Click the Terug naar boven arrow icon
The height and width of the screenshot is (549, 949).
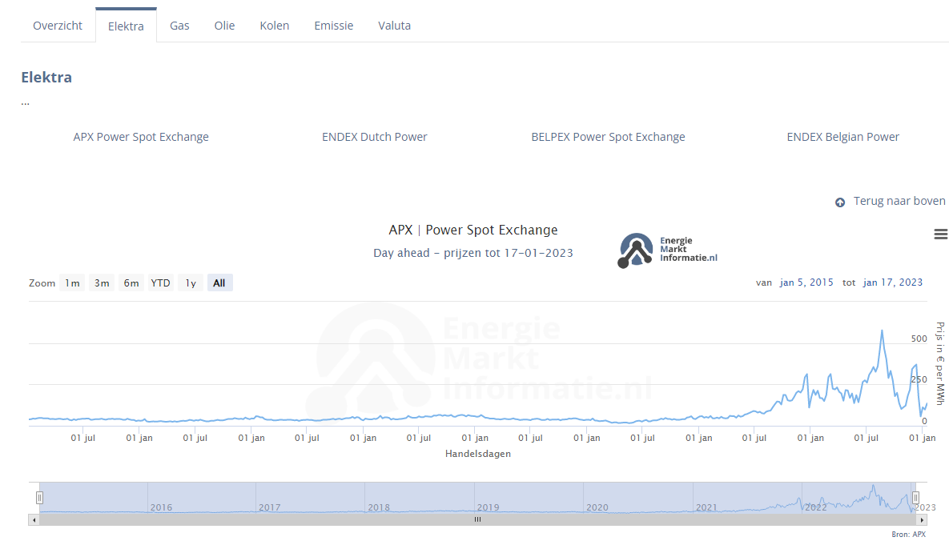[x=840, y=202]
